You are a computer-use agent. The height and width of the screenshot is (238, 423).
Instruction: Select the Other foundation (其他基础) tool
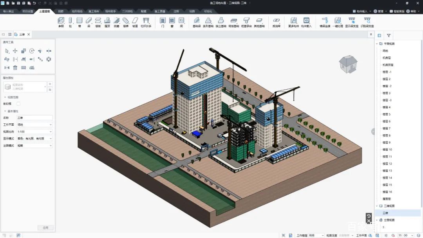259,22
